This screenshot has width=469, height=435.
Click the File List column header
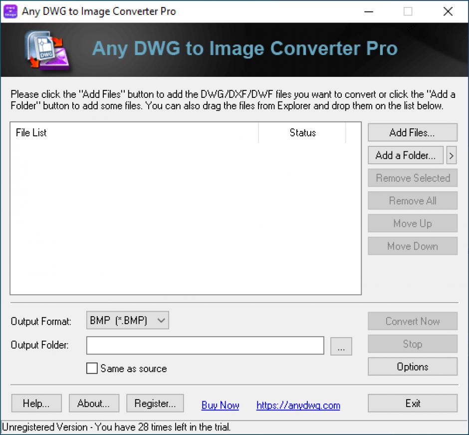coord(134,133)
